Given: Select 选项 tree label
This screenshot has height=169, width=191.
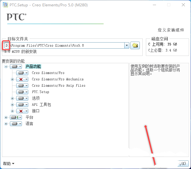Looking at the screenshot, I should click(36, 98).
